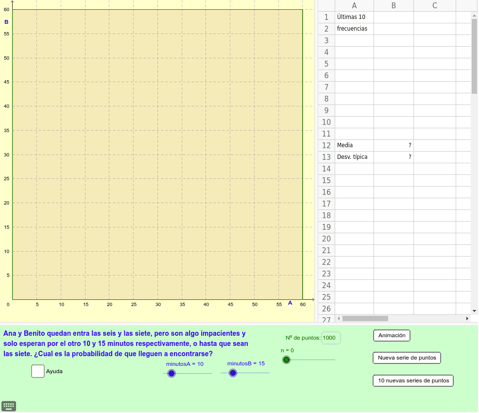
Task: Click spreadsheet scroll up arrow
Action: point(474,15)
